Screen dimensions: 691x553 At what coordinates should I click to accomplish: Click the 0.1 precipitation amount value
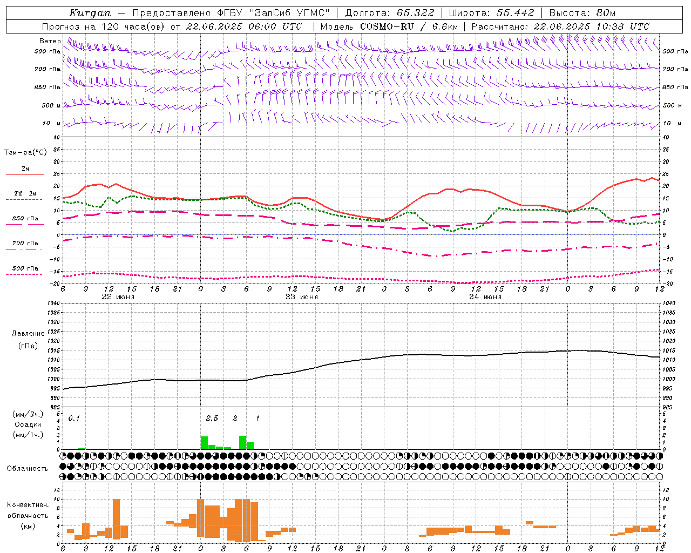[74, 418]
